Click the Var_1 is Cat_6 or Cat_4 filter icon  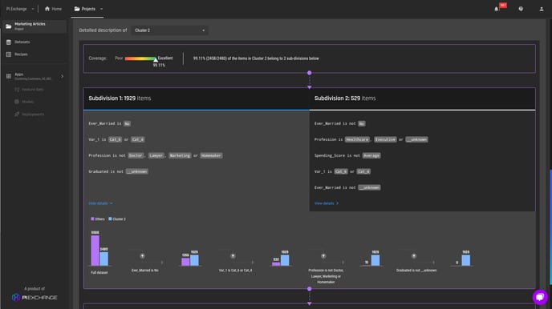(x=233, y=256)
